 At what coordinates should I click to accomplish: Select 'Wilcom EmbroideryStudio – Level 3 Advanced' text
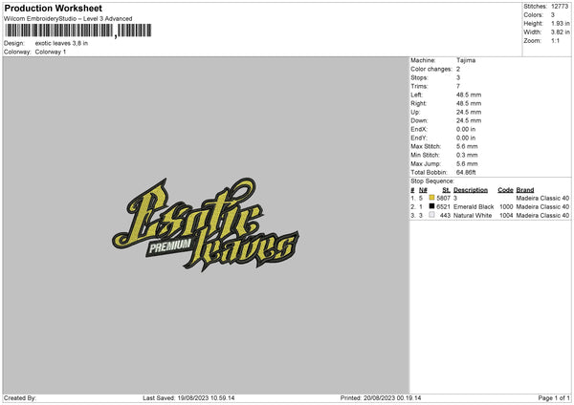coord(68,19)
